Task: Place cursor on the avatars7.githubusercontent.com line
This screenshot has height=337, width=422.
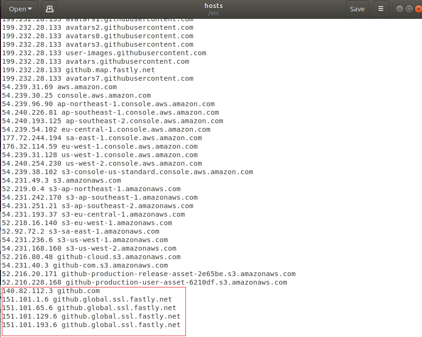Action: (x=97, y=78)
